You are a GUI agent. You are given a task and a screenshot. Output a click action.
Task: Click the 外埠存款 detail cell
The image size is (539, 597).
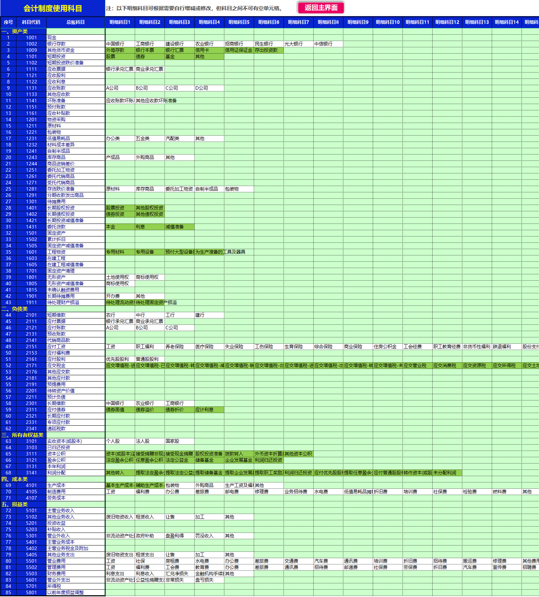(120, 50)
